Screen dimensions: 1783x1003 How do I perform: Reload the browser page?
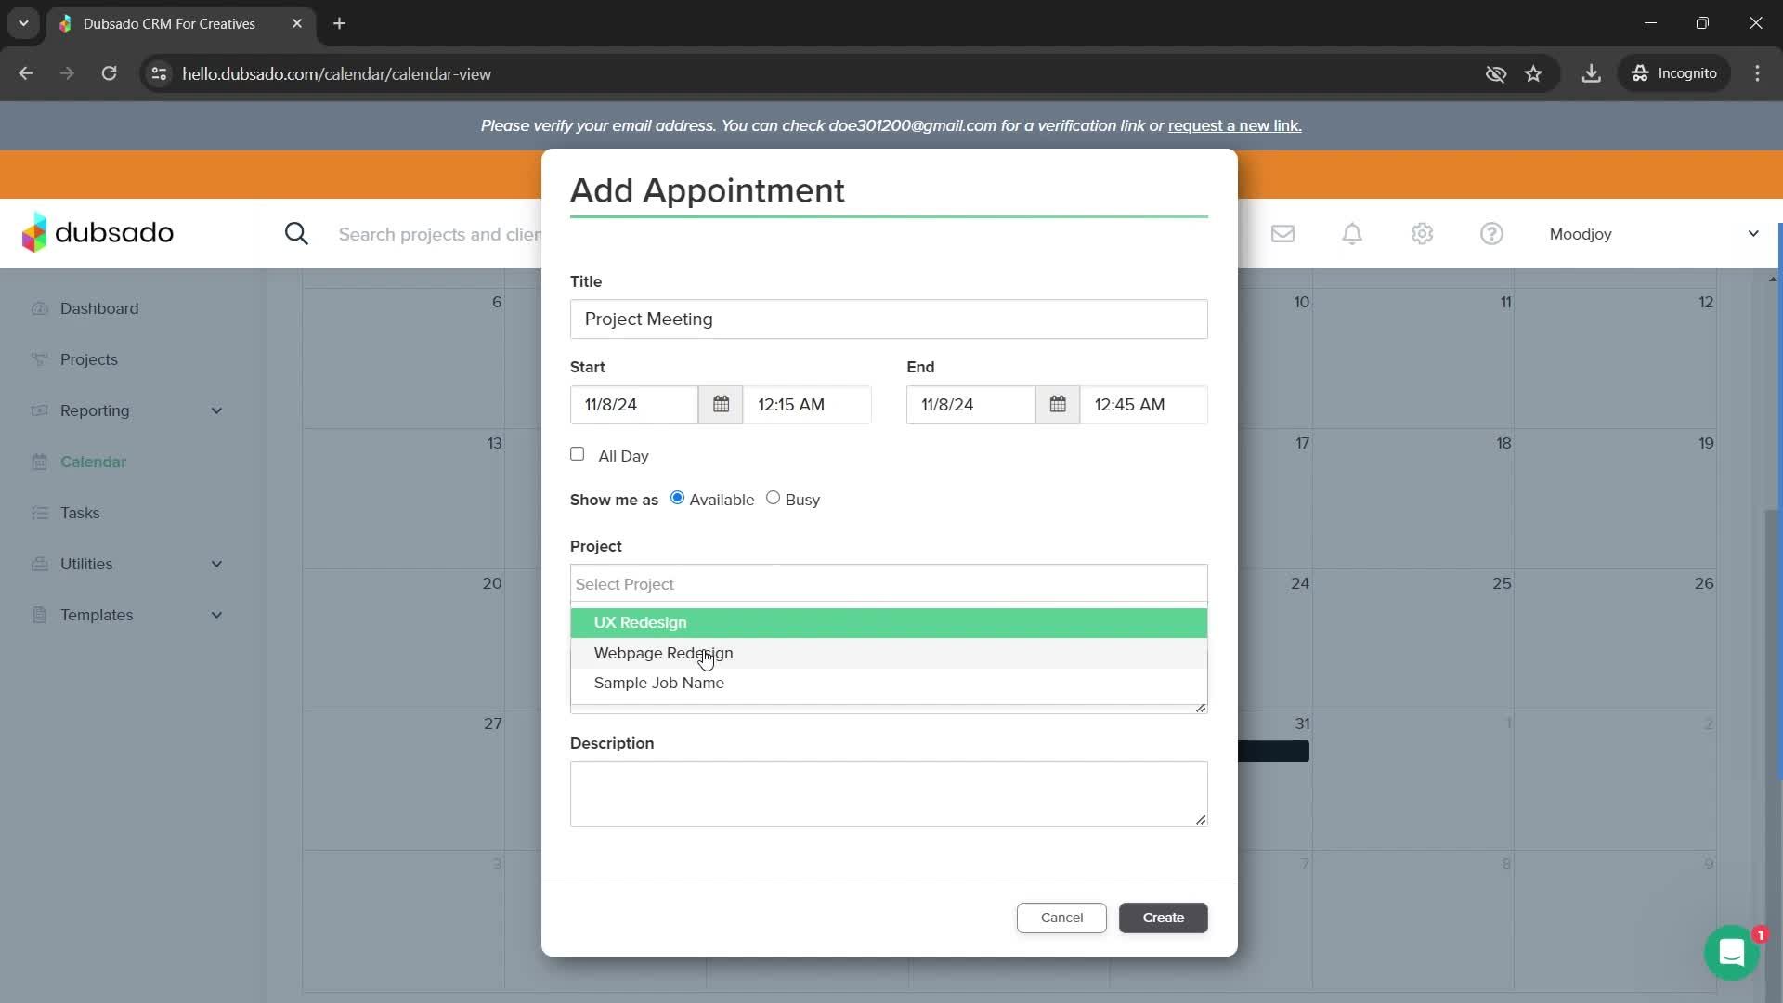point(109,73)
